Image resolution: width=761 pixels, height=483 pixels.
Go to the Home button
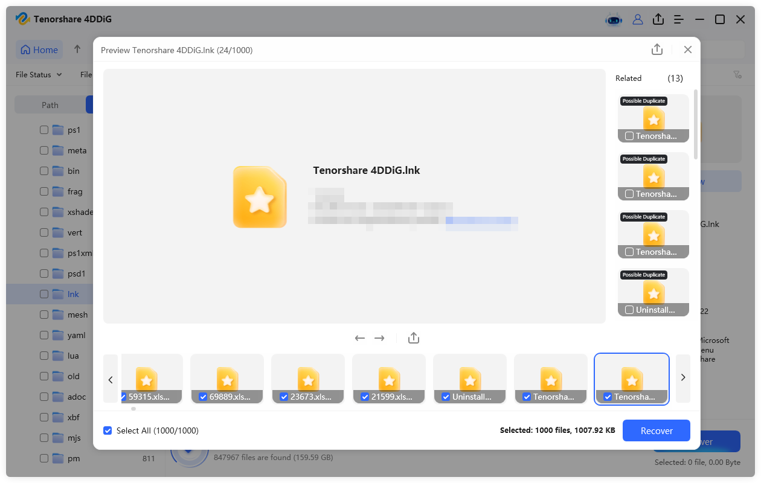click(x=39, y=50)
